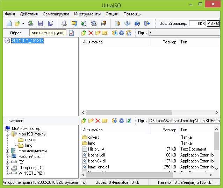This screenshot has width=223, height=188.
Task: Click the New image toolbar icon
Action: (x=9, y=23)
